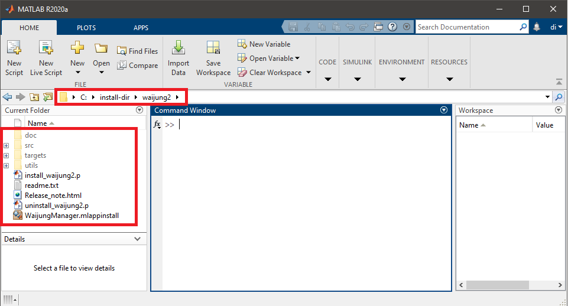Open the notifications bell

537,27
